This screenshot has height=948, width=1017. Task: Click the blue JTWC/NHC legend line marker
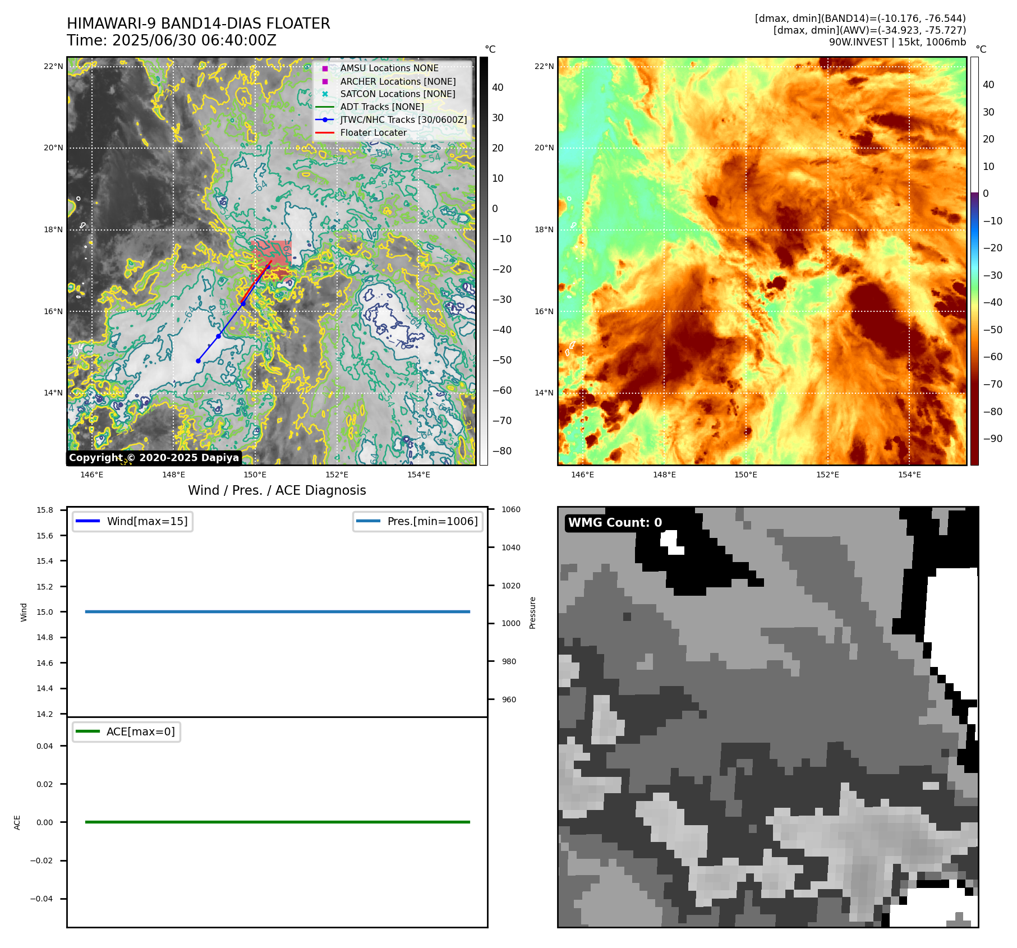point(325,120)
